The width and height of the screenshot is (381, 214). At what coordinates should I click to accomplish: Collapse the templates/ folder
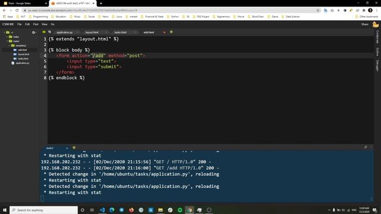coord(10,45)
